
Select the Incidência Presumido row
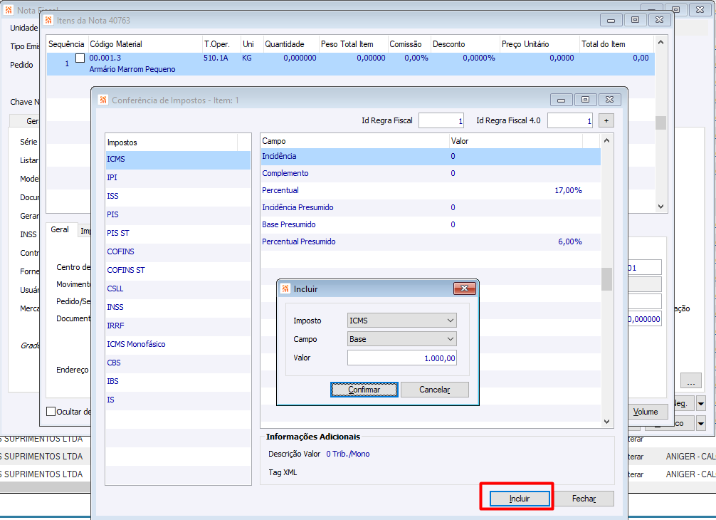click(431, 207)
